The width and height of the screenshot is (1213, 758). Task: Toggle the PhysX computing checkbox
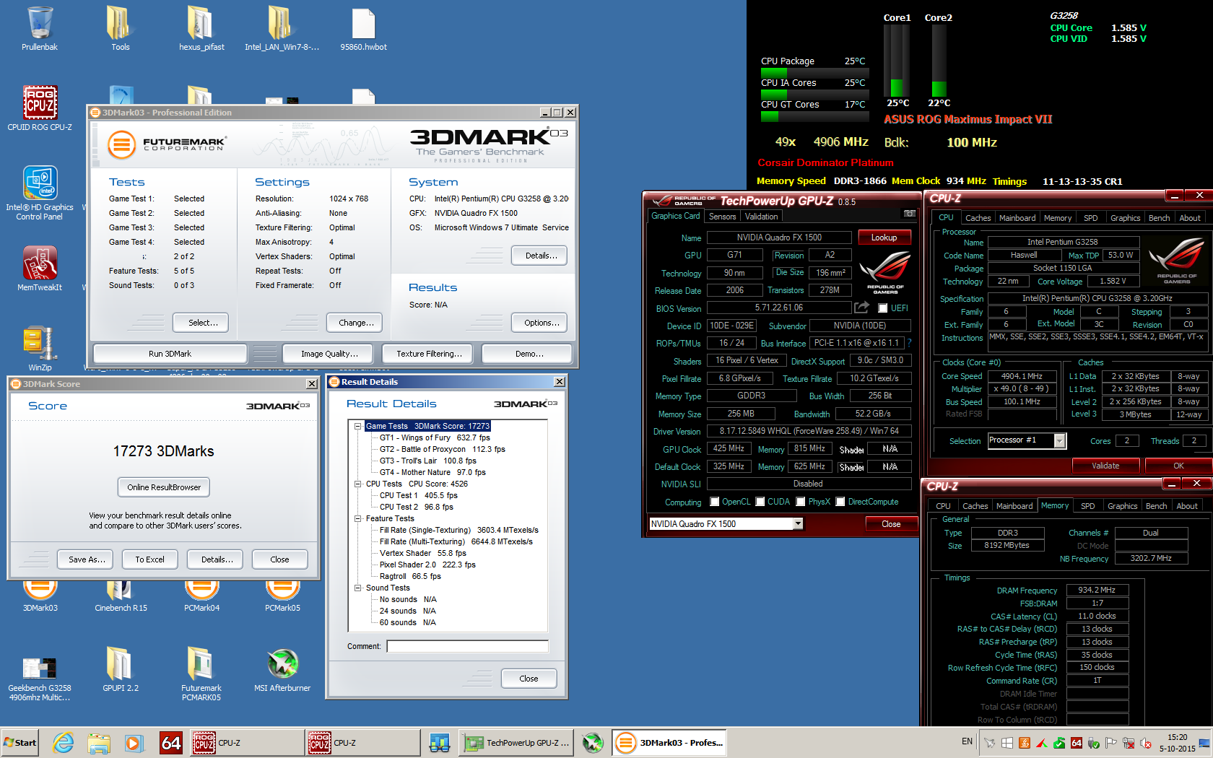[801, 502]
